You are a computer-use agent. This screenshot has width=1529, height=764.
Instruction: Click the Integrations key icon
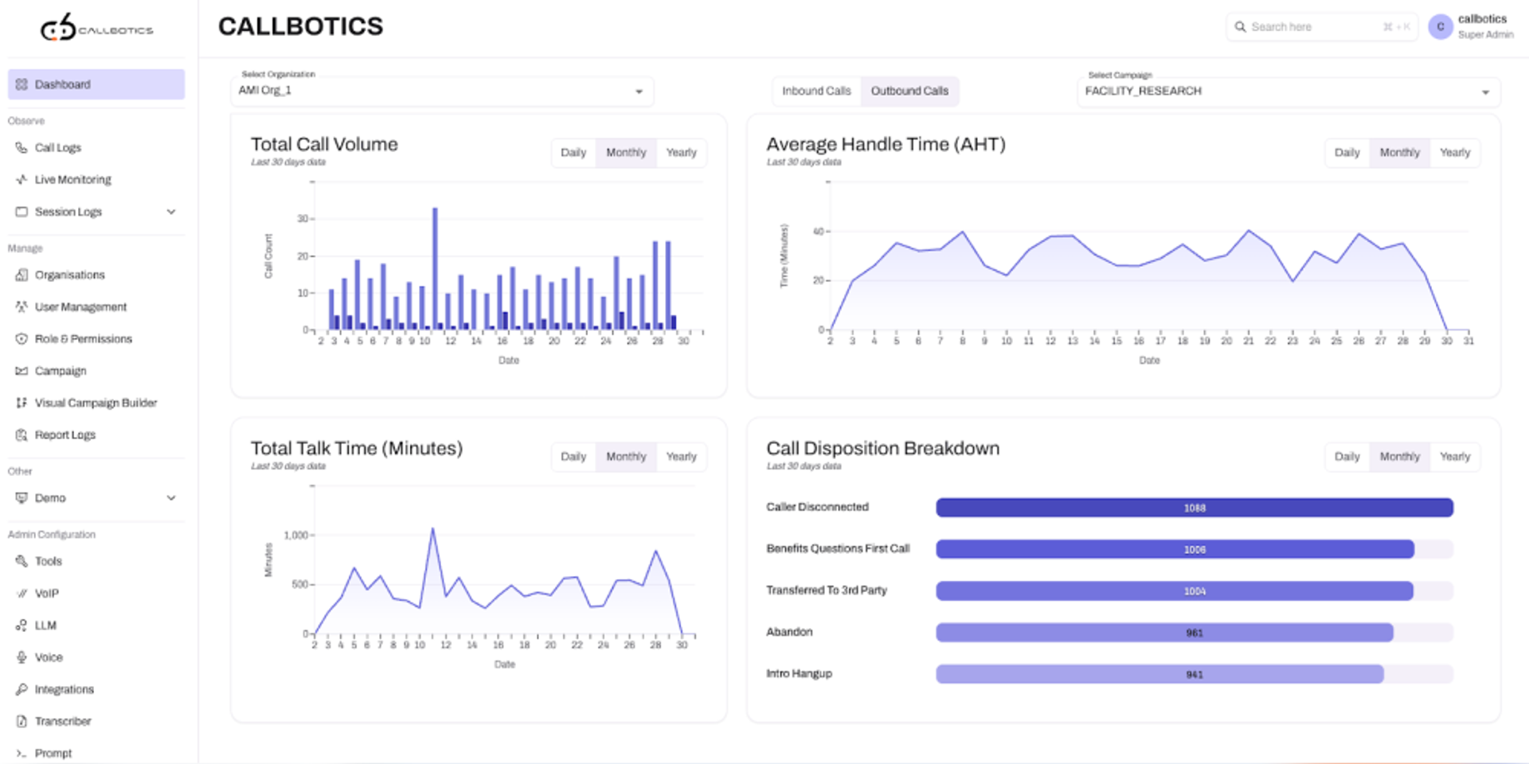[x=22, y=689]
